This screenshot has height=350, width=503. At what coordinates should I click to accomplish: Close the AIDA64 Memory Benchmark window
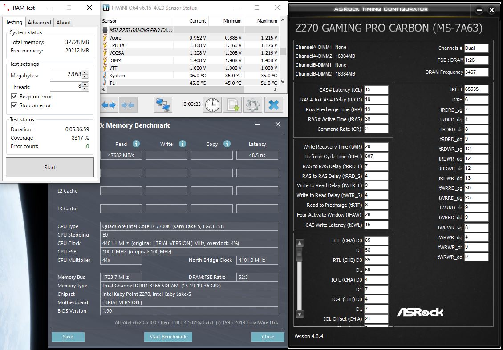point(278,125)
